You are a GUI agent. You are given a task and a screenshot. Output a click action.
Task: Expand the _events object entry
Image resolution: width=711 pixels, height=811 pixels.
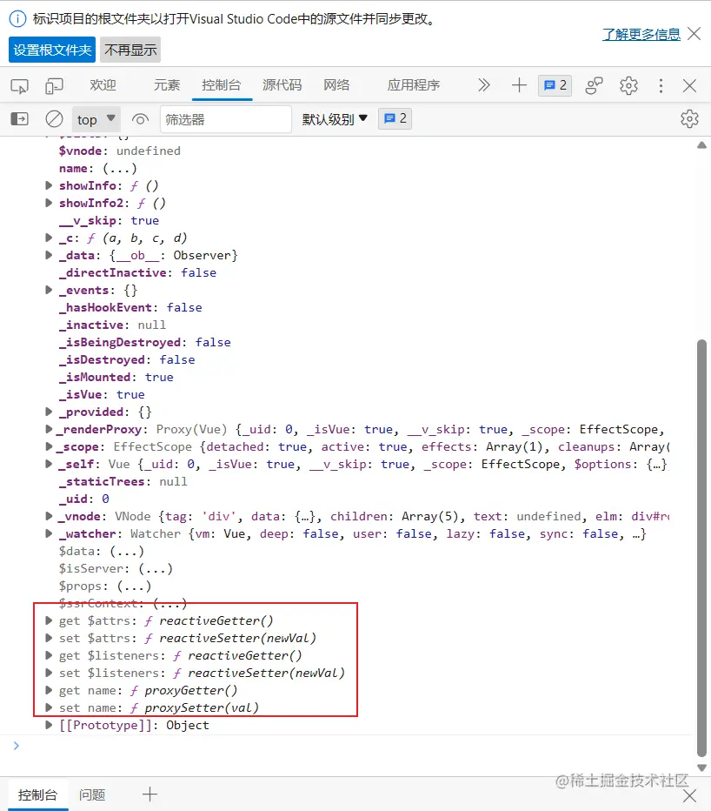(x=49, y=290)
